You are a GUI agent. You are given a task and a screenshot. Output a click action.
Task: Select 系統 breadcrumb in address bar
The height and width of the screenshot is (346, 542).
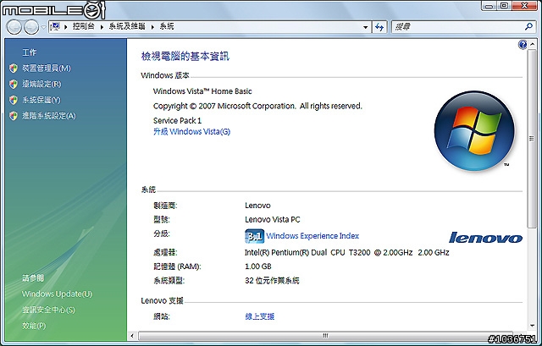click(167, 26)
